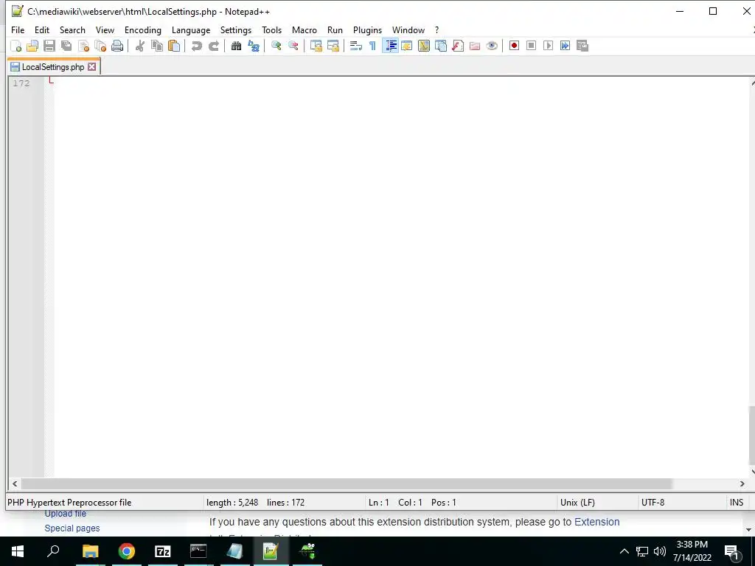This screenshot has width=755, height=566.
Task: Paste from clipboard via the toolbar icon
Action: [174, 46]
